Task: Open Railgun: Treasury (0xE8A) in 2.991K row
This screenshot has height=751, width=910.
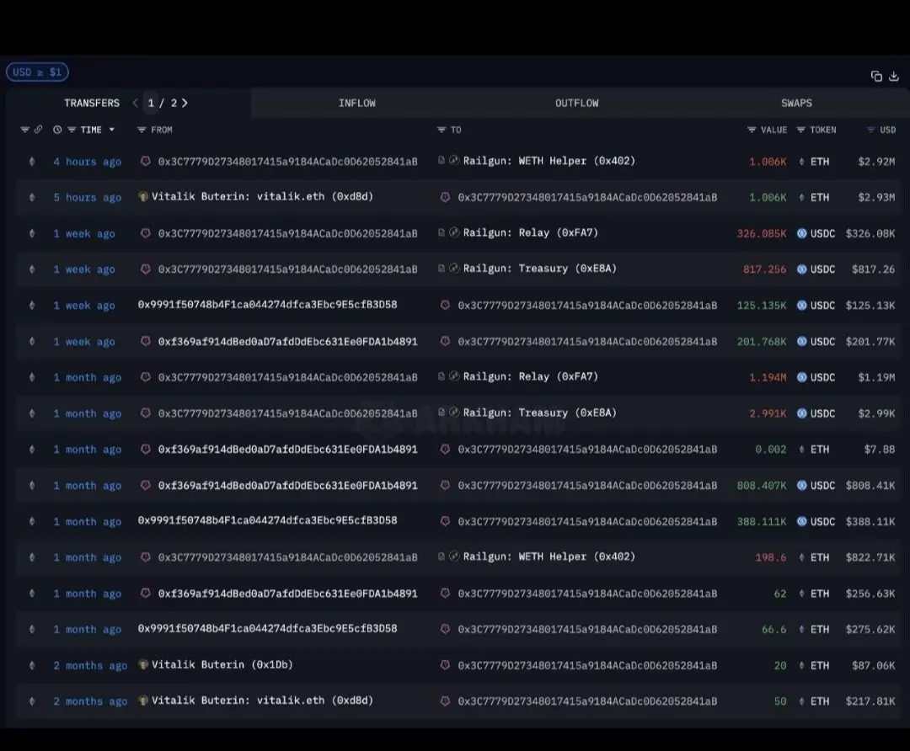Action: [x=540, y=413]
